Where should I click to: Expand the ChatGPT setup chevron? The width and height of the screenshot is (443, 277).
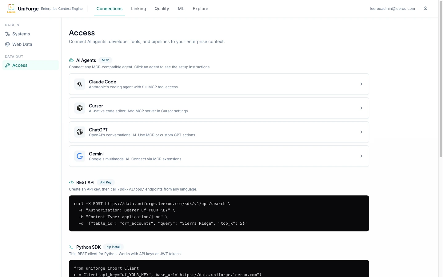coord(361,132)
